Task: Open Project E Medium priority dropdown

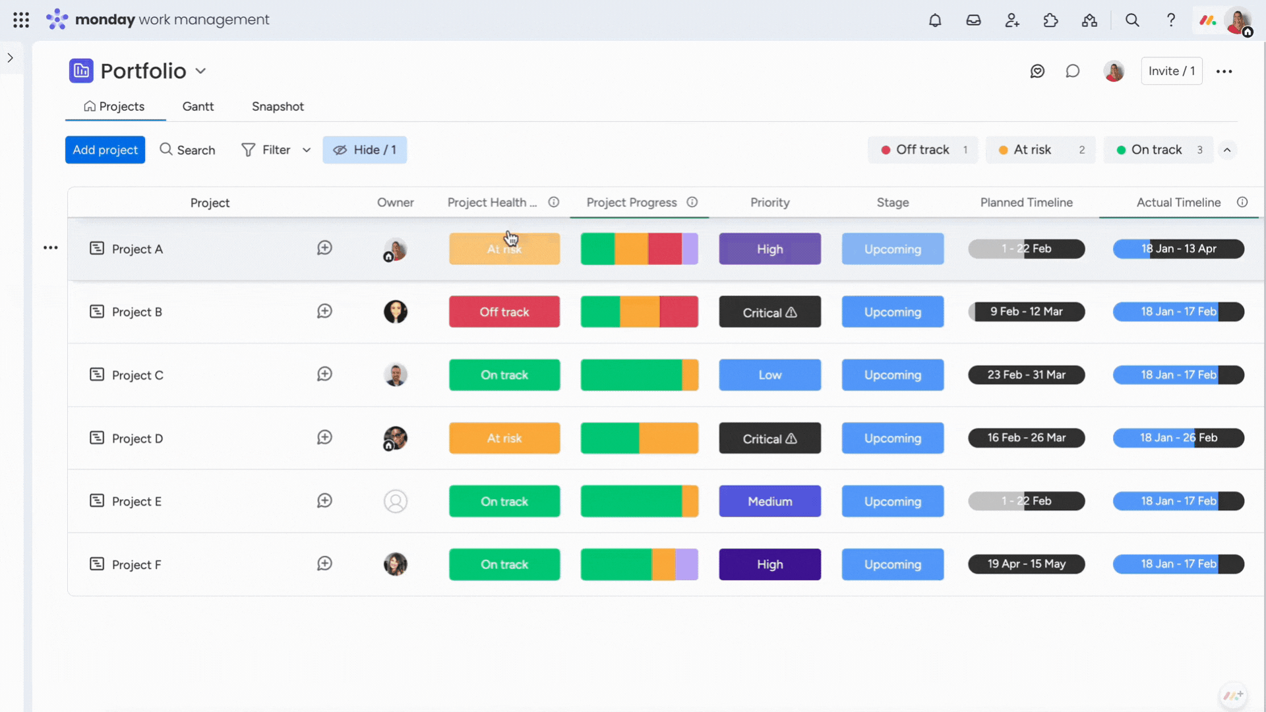Action: tap(769, 501)
